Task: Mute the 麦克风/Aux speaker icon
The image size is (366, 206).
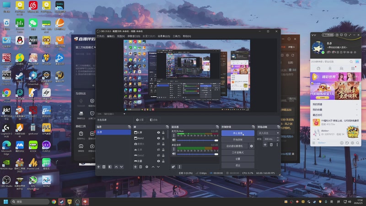Action: (x=174, y=140)
